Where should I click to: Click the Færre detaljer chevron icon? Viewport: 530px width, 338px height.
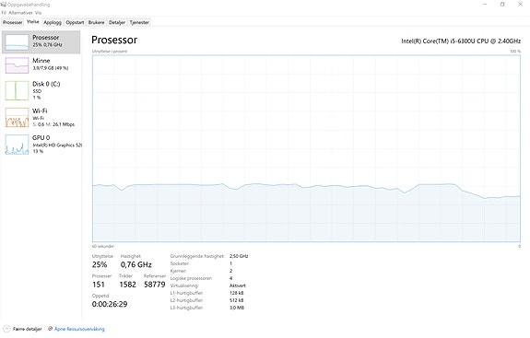tap(6, 329)
